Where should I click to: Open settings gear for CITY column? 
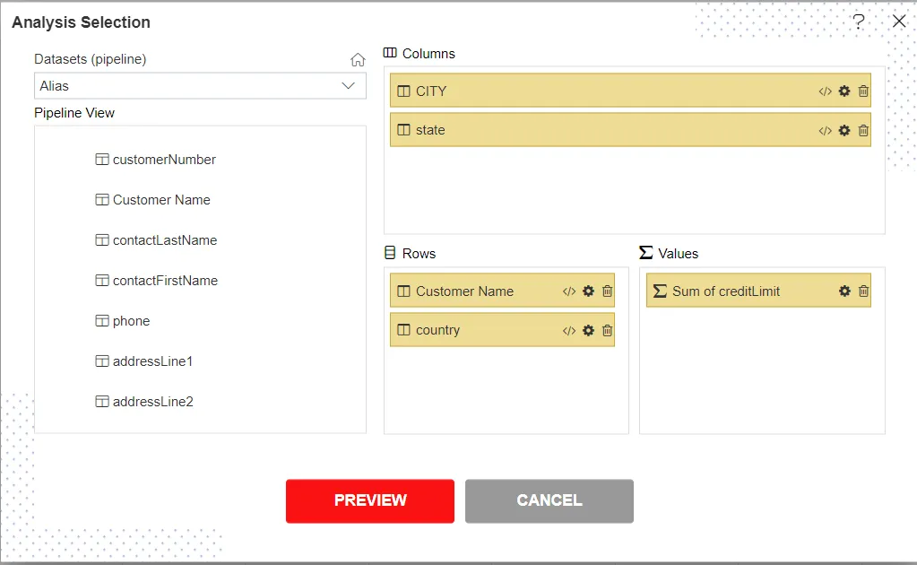(x=844, y=91)
